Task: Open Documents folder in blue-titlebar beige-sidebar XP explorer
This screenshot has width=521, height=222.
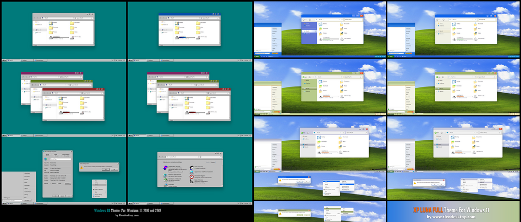Action: pyautogui.click(x=475, y=24)
